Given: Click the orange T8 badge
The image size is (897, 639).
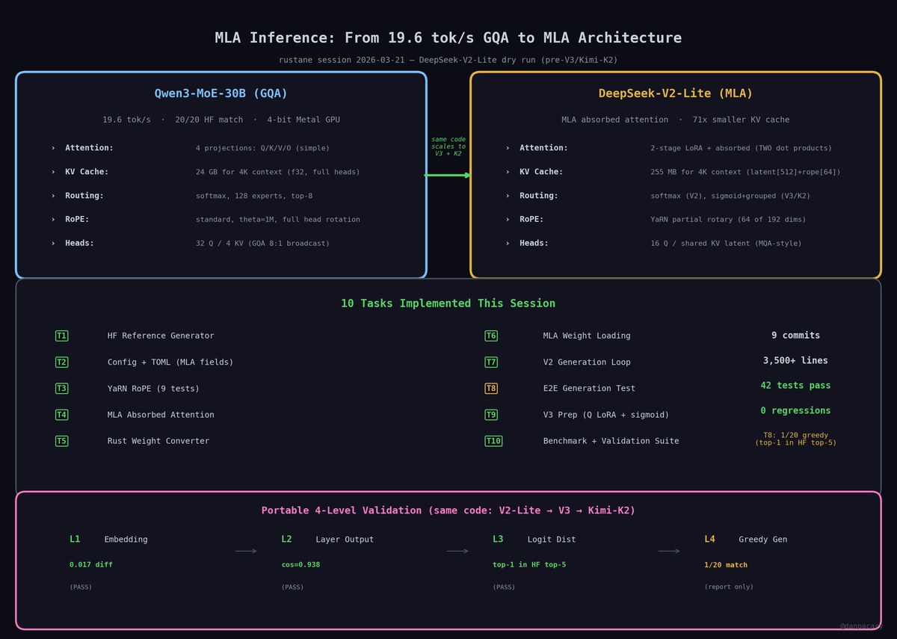Looking at the screenshot, I should (491, 388).
